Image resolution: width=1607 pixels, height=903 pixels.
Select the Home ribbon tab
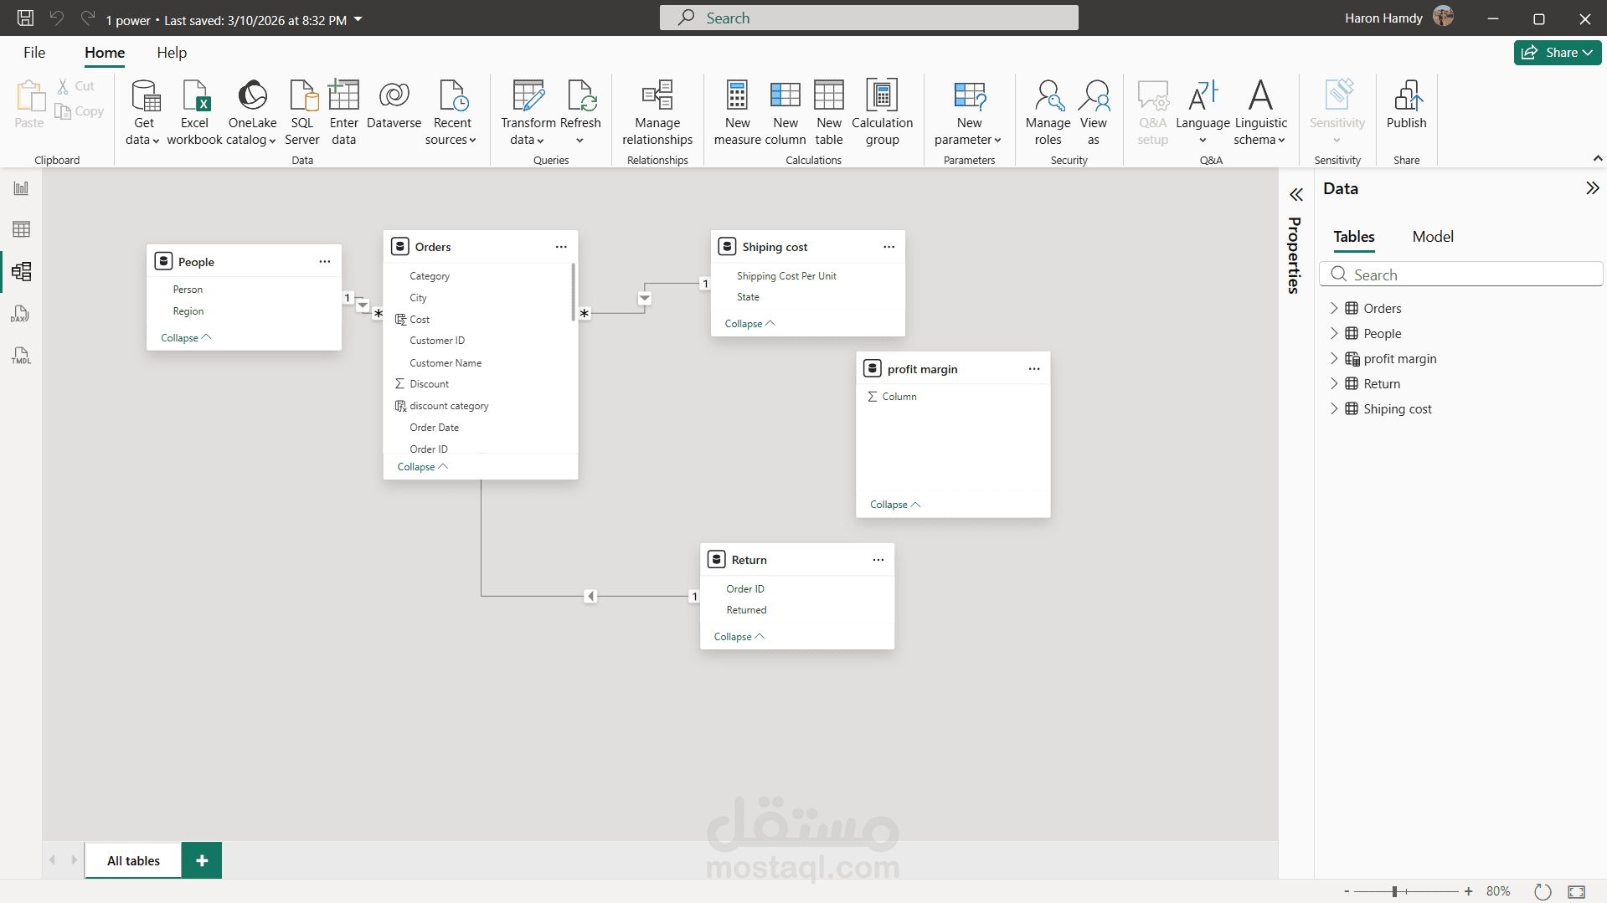[x=105, y=53]
